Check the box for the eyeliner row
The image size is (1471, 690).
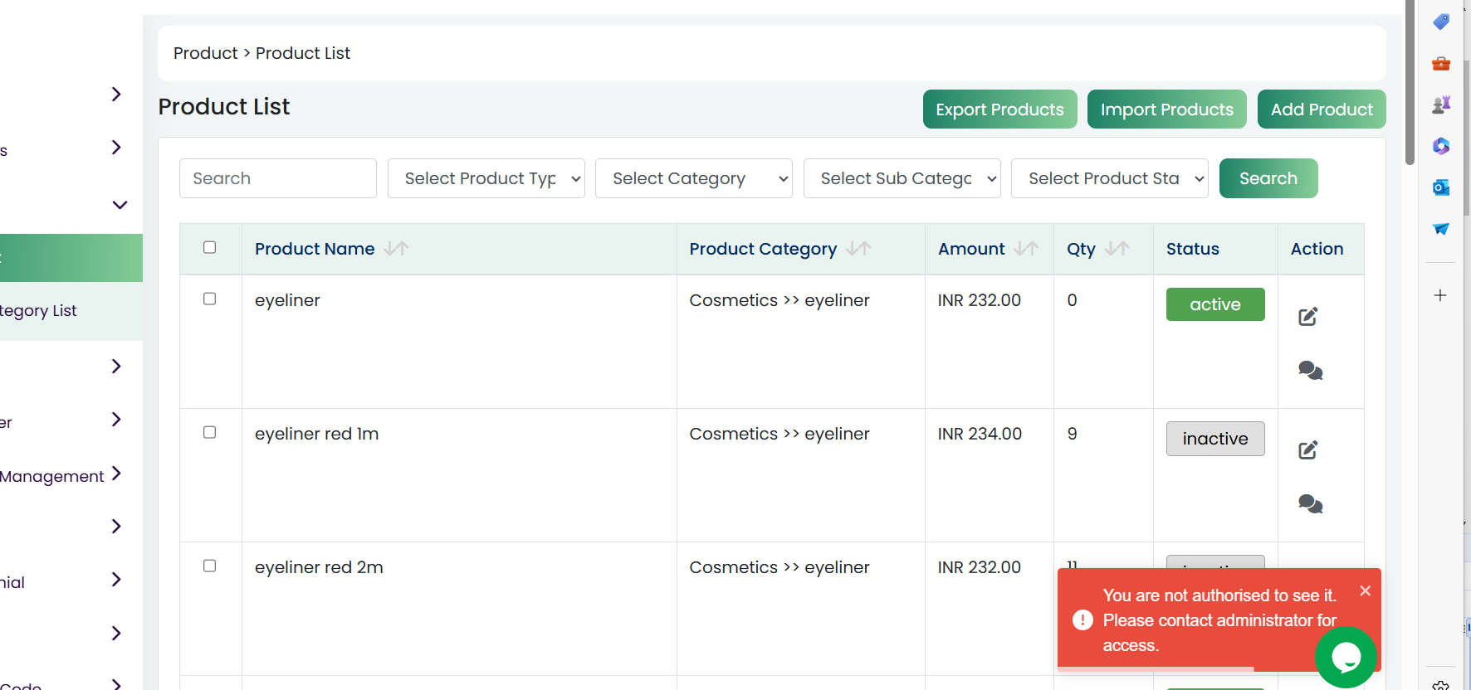(x=210, y=299)
